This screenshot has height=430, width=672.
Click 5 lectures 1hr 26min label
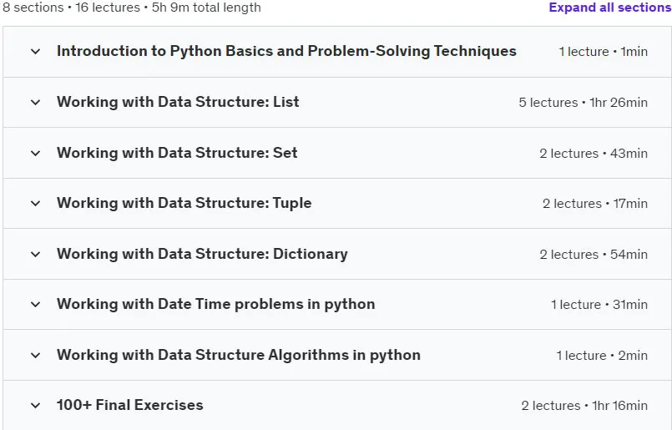(583, 103)
